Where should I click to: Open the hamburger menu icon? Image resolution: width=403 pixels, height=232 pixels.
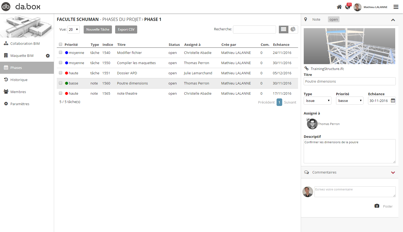tap(396, 7)
